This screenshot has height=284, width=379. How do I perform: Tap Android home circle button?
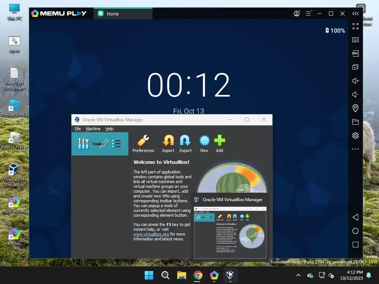click(355, 231)
